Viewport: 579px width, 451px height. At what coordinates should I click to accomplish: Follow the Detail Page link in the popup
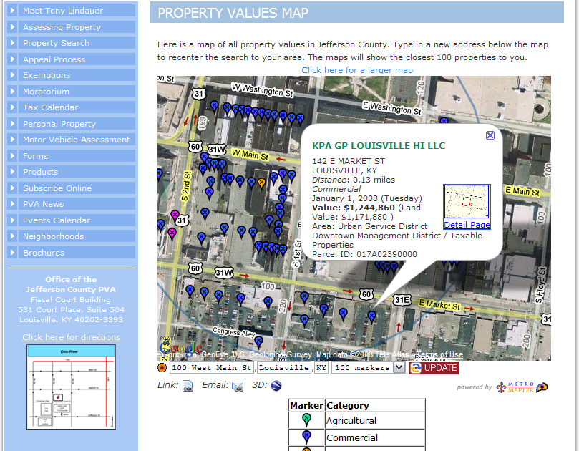pyautogui.click(x=467, y=225)
